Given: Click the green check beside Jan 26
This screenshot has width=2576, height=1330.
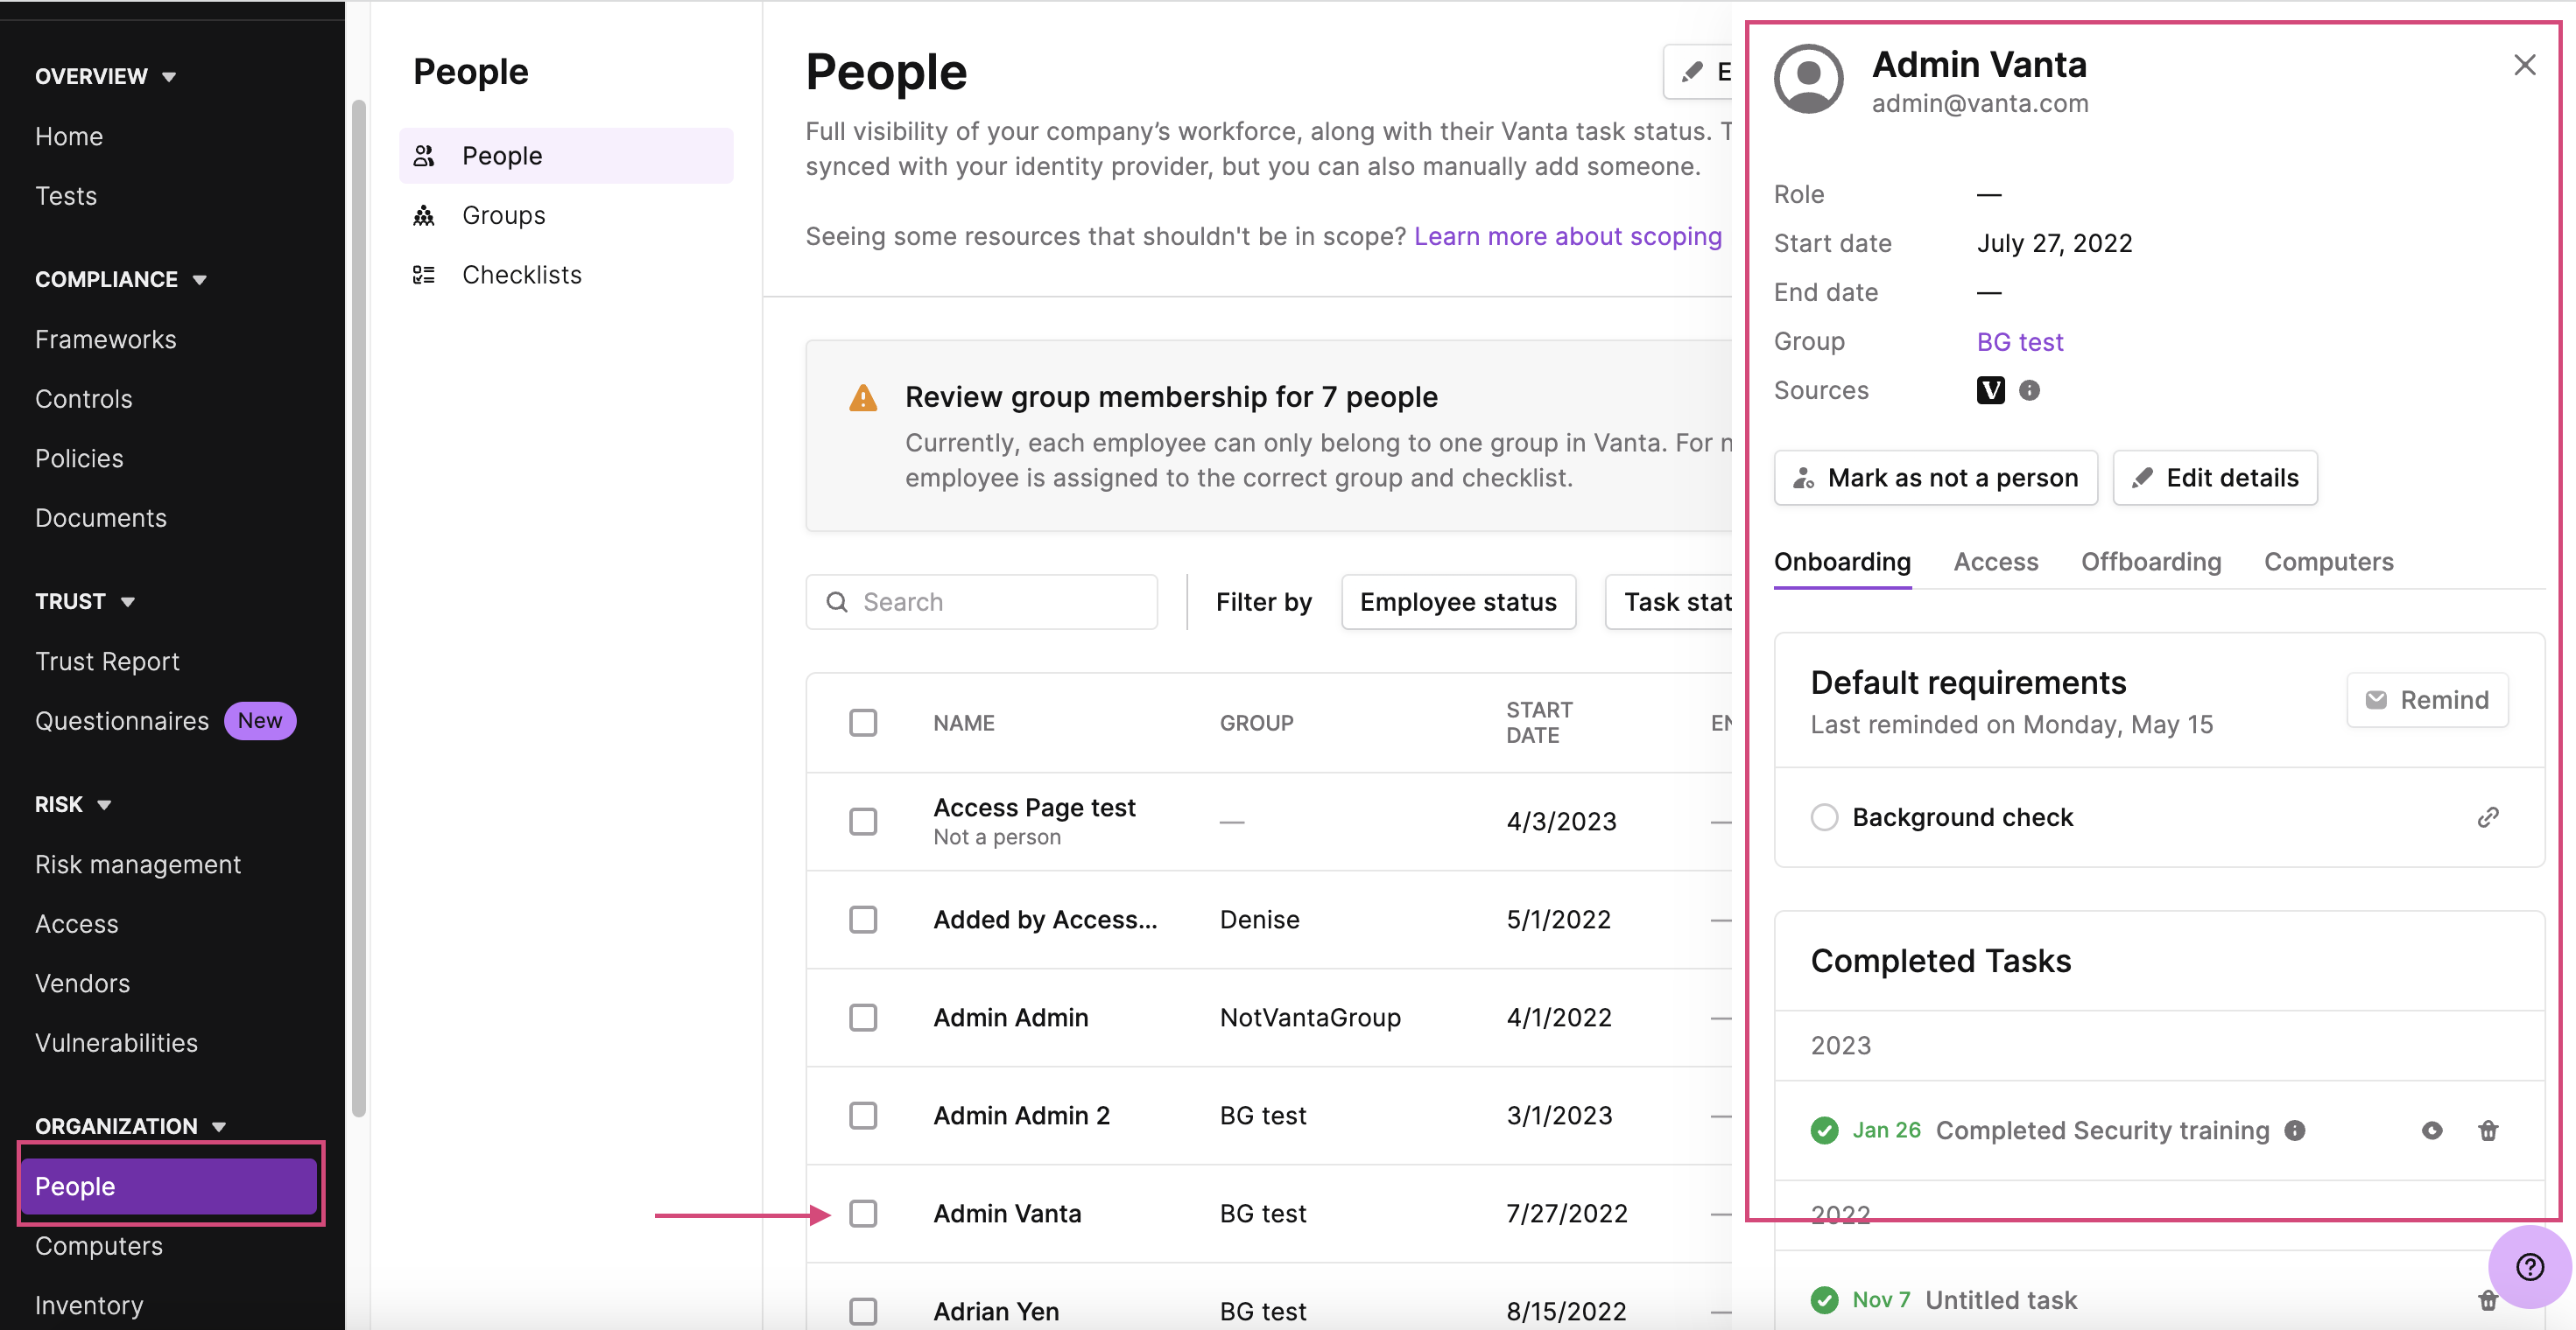Looking at the screenshot, I should (x=1824, y=1130).
